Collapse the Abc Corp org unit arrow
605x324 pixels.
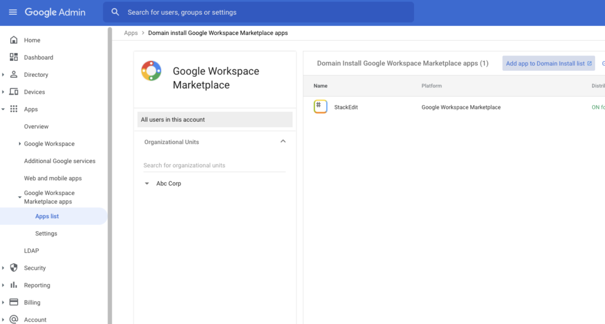(x=147, y=183)
